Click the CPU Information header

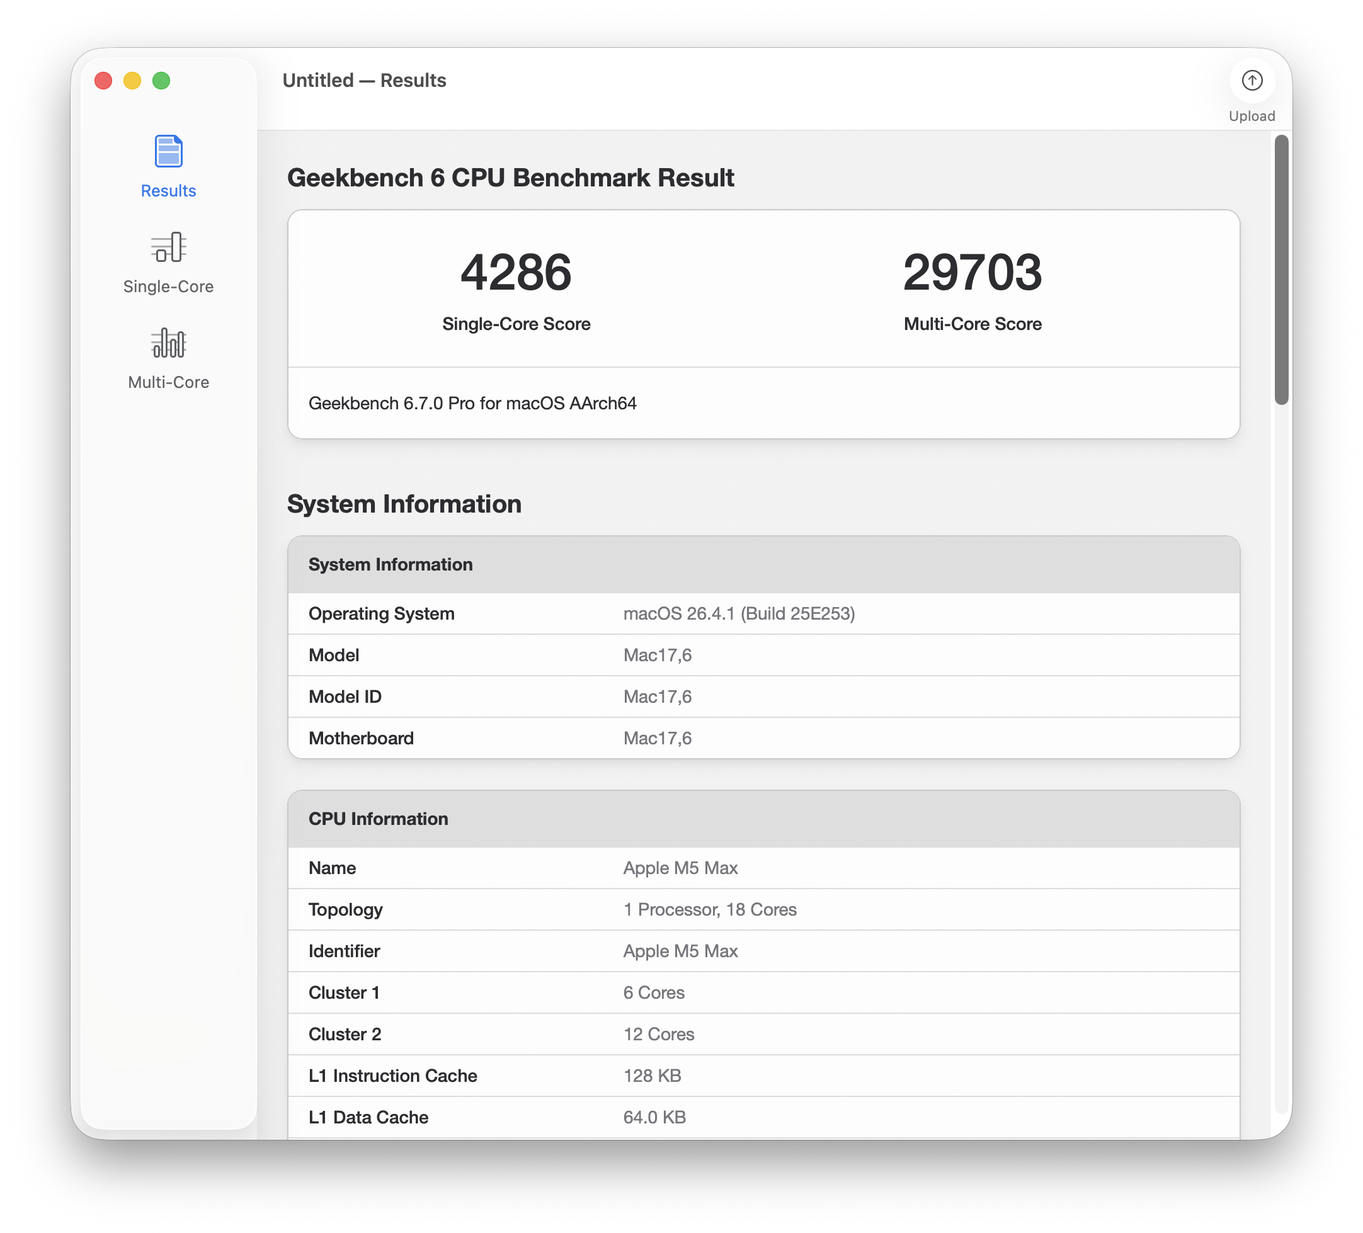click(x=379, y=819)
